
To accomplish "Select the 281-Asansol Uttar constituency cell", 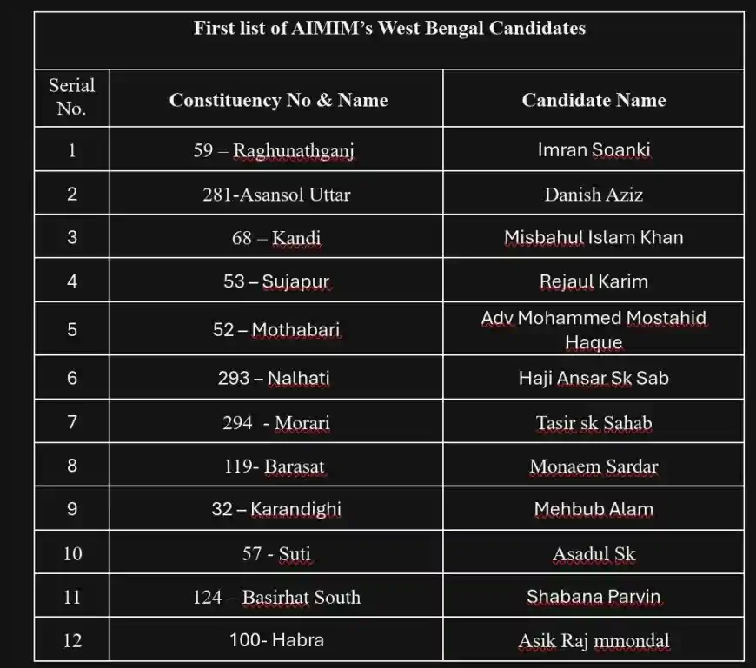I will click(276, 195).
